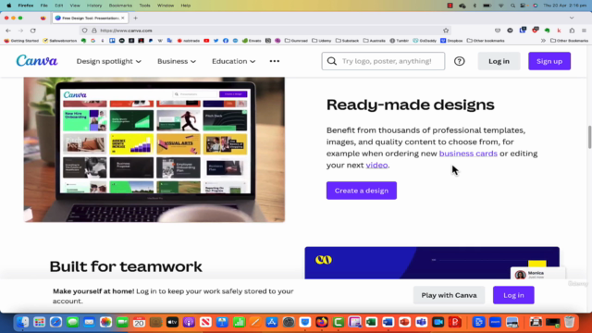Click the Canva logo
592x333 pixels.
coord(37,61)
